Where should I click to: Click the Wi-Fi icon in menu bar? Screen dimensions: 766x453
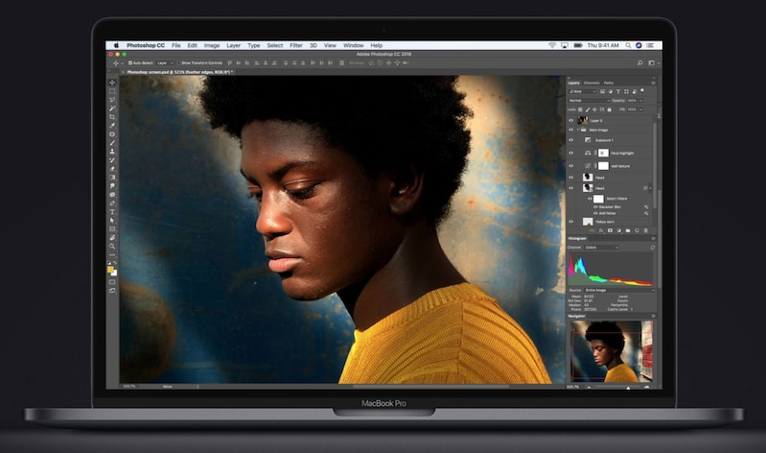(552, 45)
